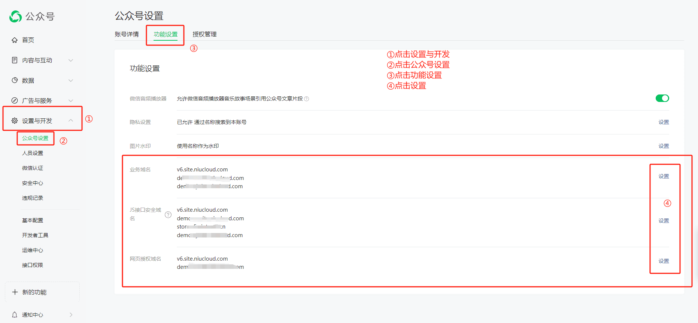The width and height of the screenshot is (698, 323).
Task: Click the plus icon for 新的功能
Action: 15,292
